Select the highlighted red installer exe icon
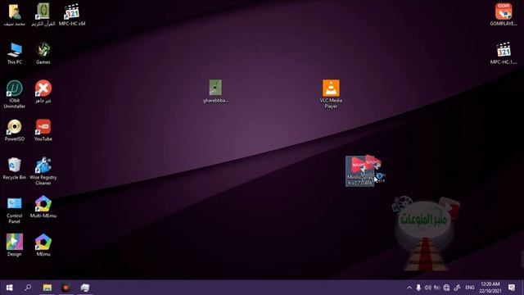The image size is (524, 295). 360,170
